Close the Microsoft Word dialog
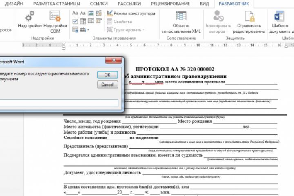Viewport: 294px width, 196px height. (x=114, y=60)
